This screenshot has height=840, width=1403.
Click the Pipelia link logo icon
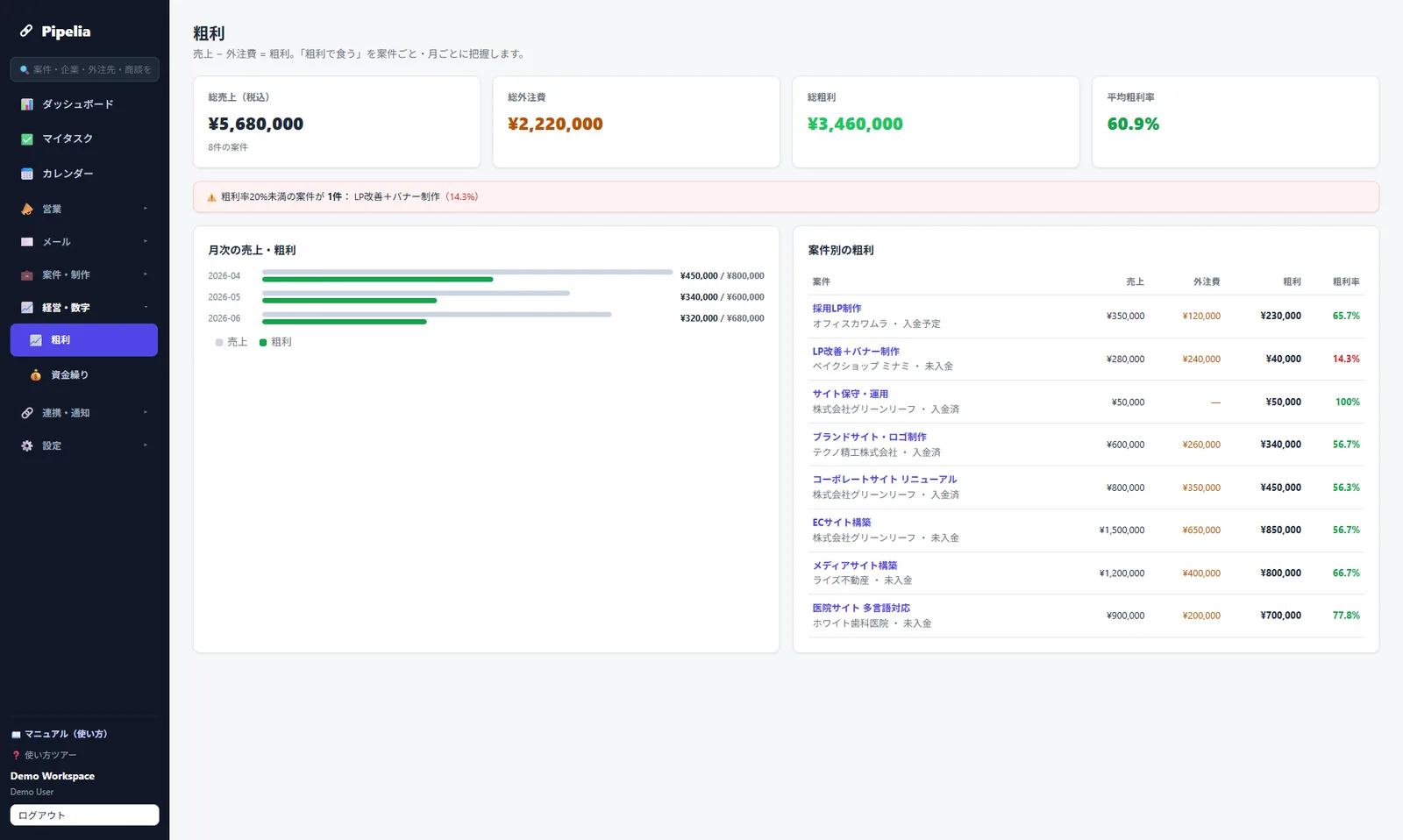coord(26,31)
